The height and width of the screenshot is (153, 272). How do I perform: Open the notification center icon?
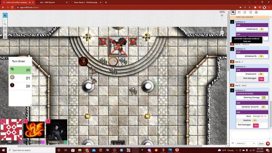coord(268,150)
